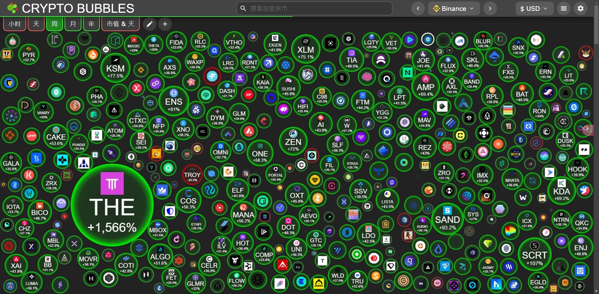Click the ALGO bubble
The height and width of the screenshot is (294, 599).
[x=160, y=256]
